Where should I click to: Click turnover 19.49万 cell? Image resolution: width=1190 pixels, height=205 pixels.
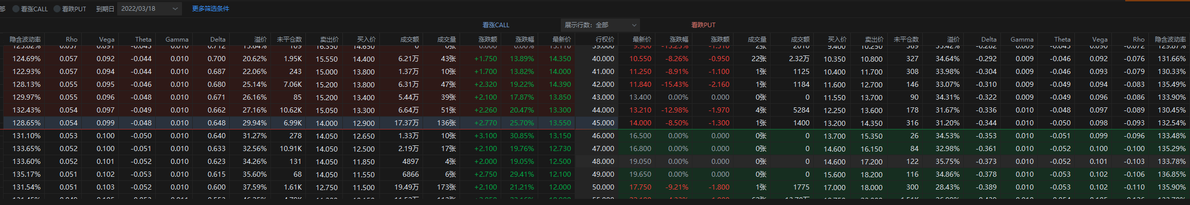pyautogui.click(x=407, y=187)
